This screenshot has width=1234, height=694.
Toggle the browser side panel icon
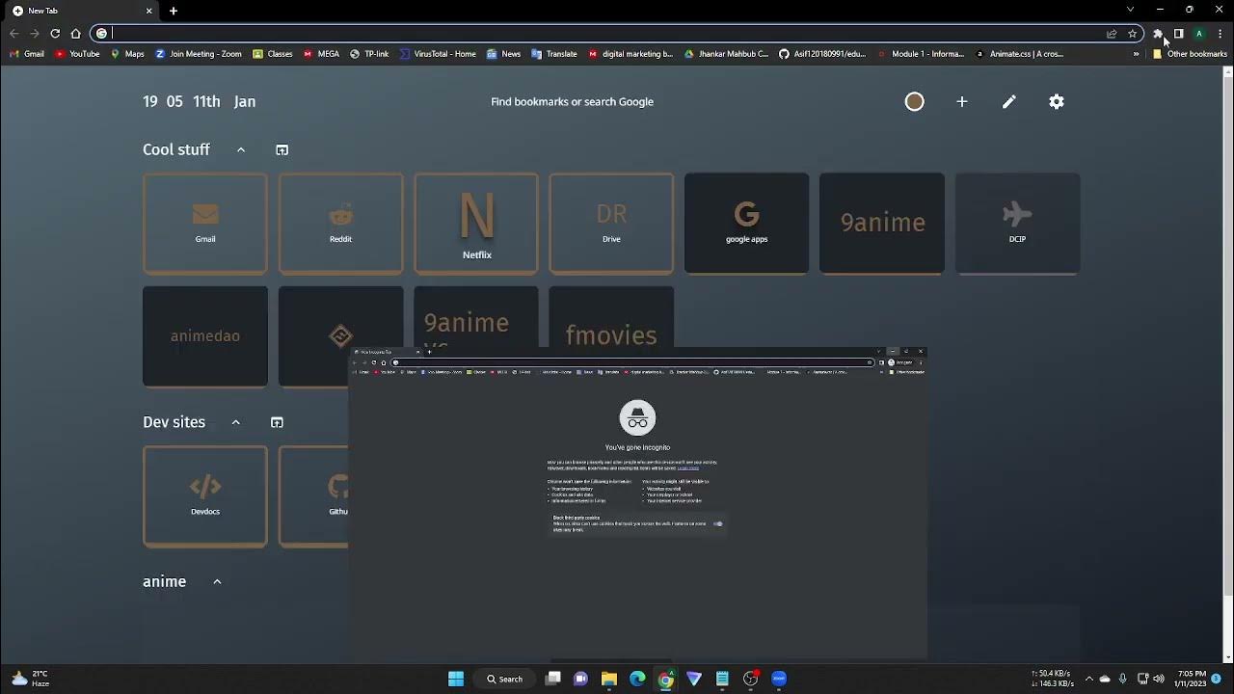tap(1178, 34)
